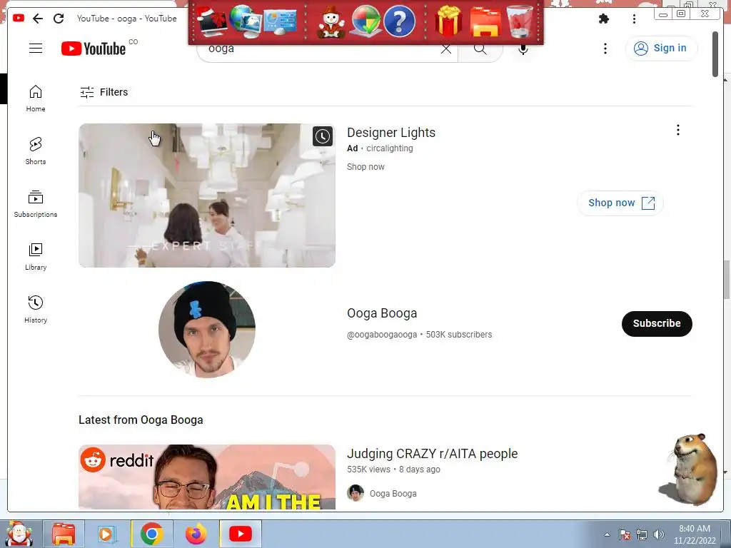This screenshot has width=731, height=548.
Task: Click the Sign in button
Action: [x=661, y=48]
